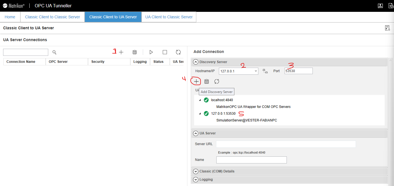Click the Add Connection panel scrollbar

(391, 121)
